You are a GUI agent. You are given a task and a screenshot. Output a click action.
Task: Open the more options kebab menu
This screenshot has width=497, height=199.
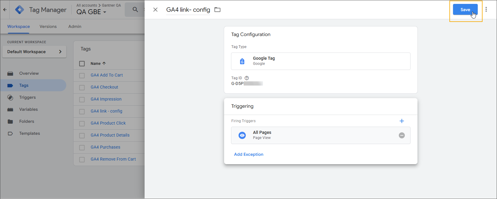pyautogui.click(x=486, y=10)
